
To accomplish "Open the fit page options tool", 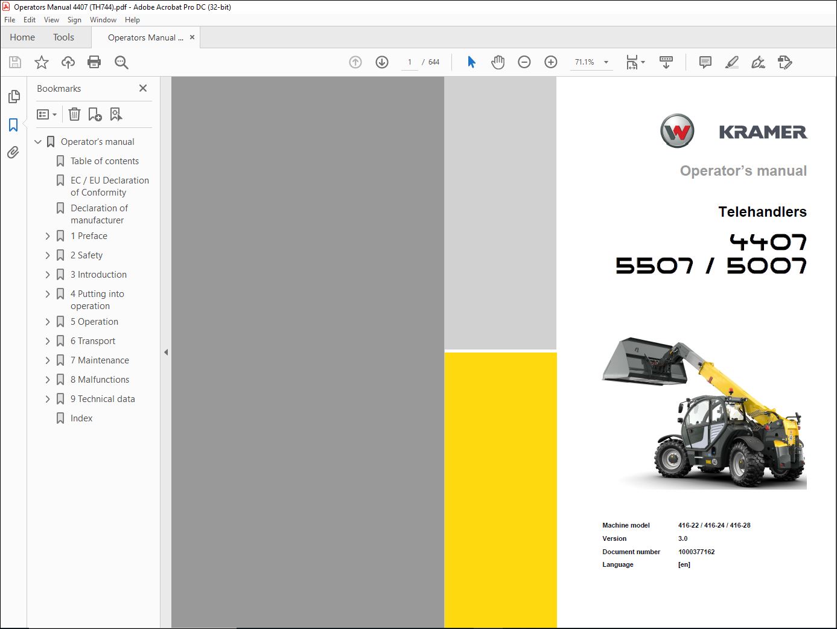I will point(635,62).
